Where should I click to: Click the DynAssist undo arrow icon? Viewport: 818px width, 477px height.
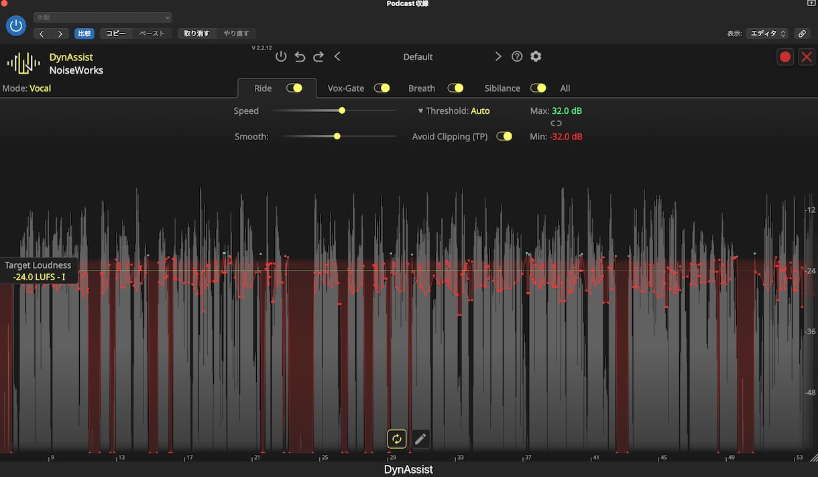[300, 57]
